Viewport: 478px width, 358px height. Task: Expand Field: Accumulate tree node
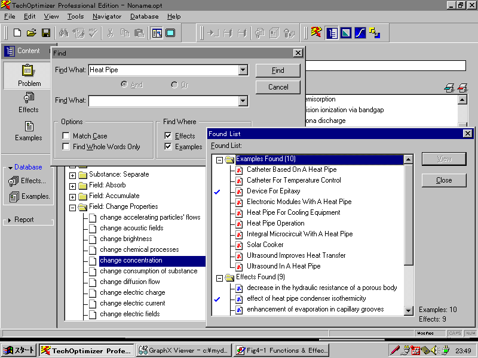(72, 197)
